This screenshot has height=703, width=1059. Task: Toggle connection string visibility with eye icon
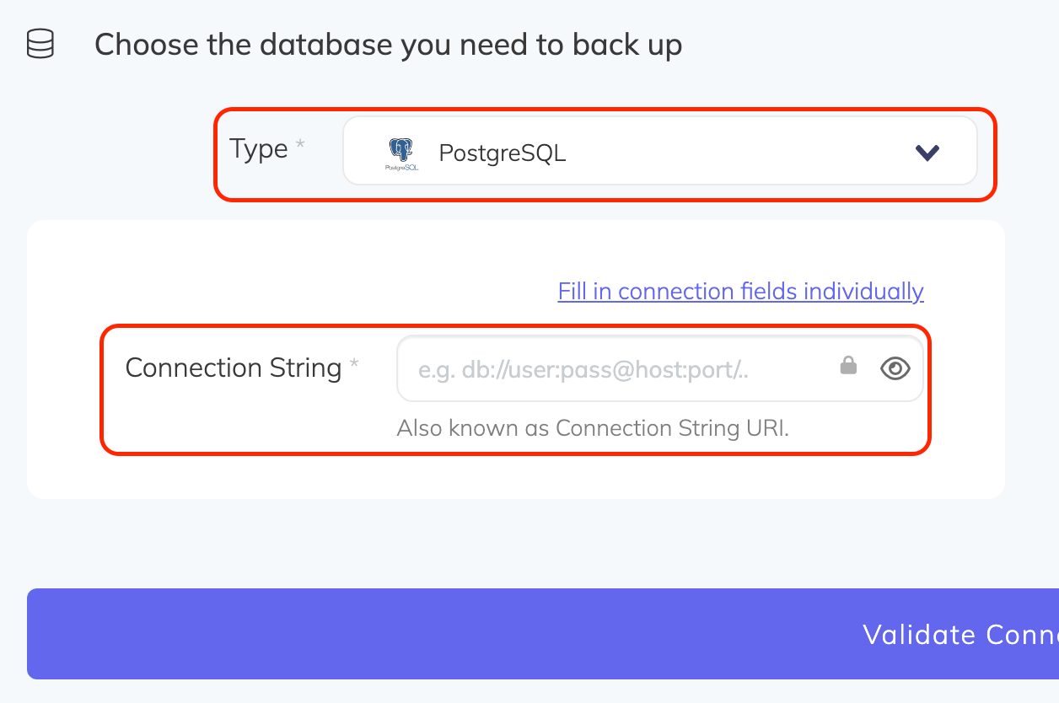895,368
